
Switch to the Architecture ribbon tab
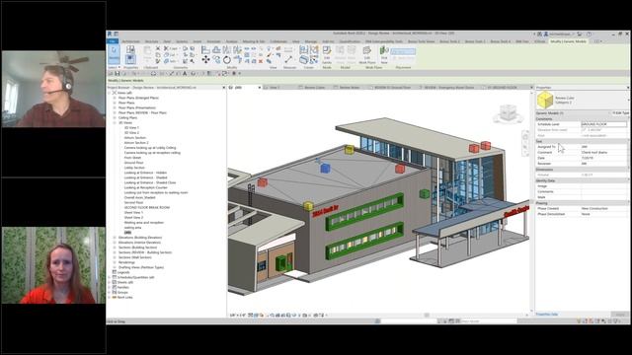pos(130,41)
